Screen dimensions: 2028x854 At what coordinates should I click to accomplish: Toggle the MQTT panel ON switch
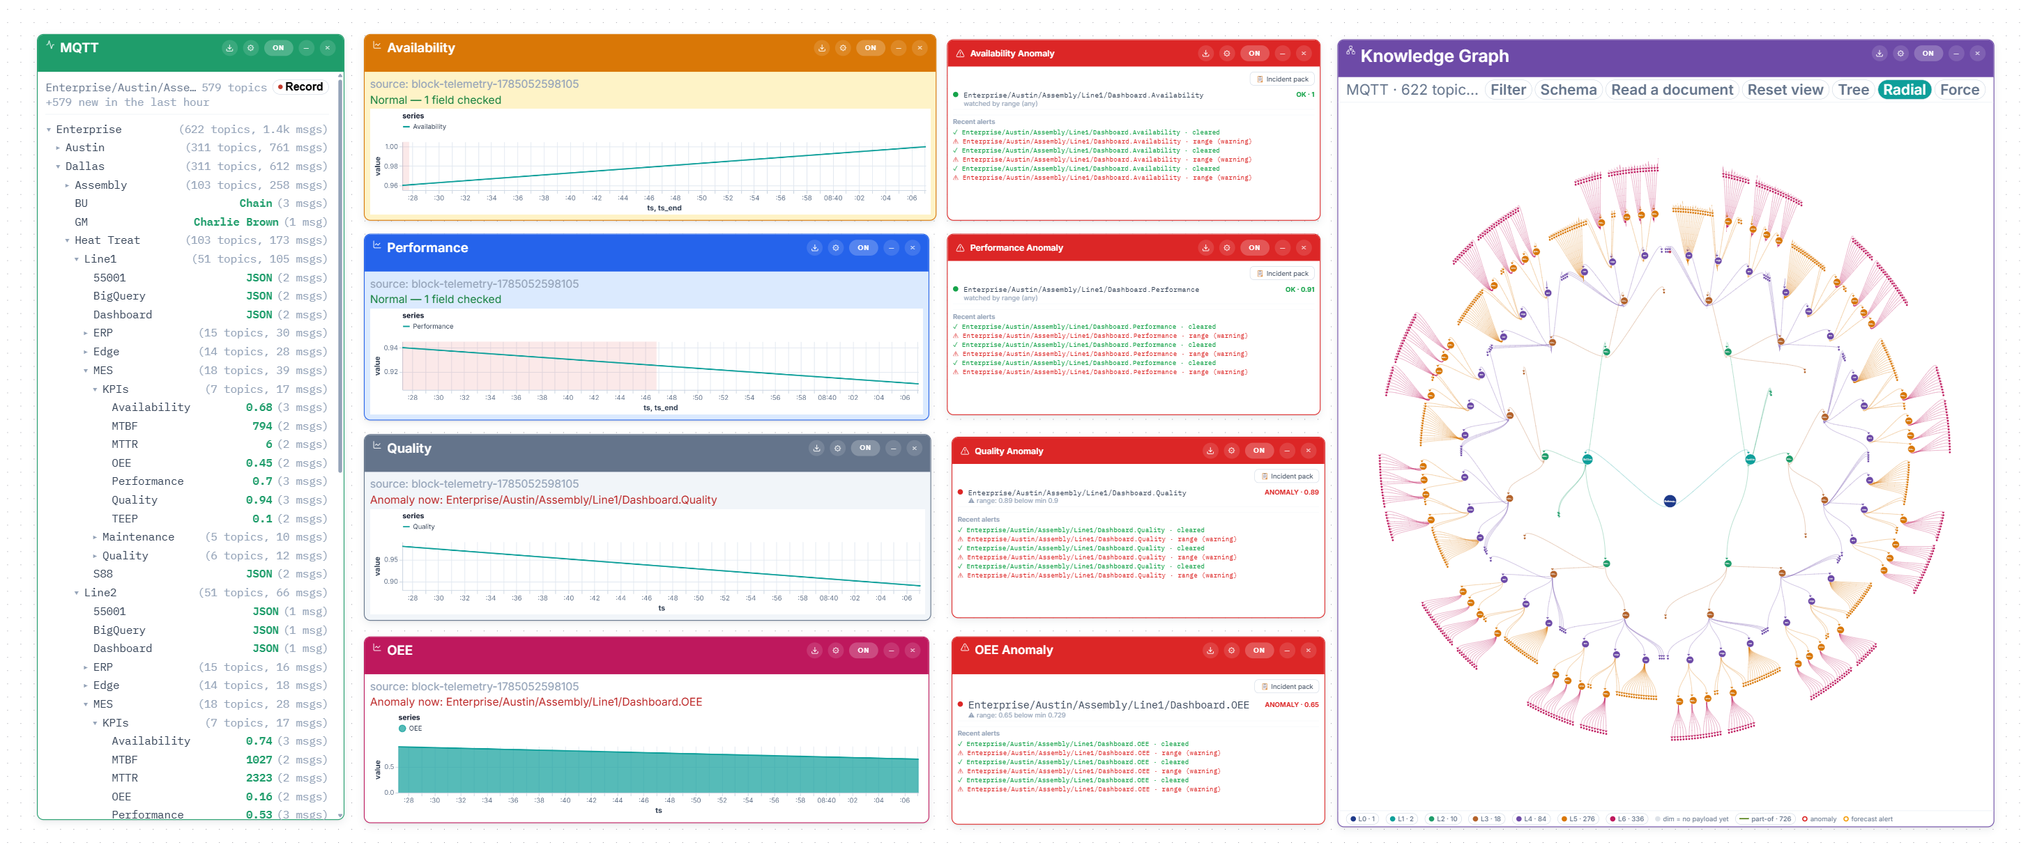pyautogui.click(x=278, y=48)
